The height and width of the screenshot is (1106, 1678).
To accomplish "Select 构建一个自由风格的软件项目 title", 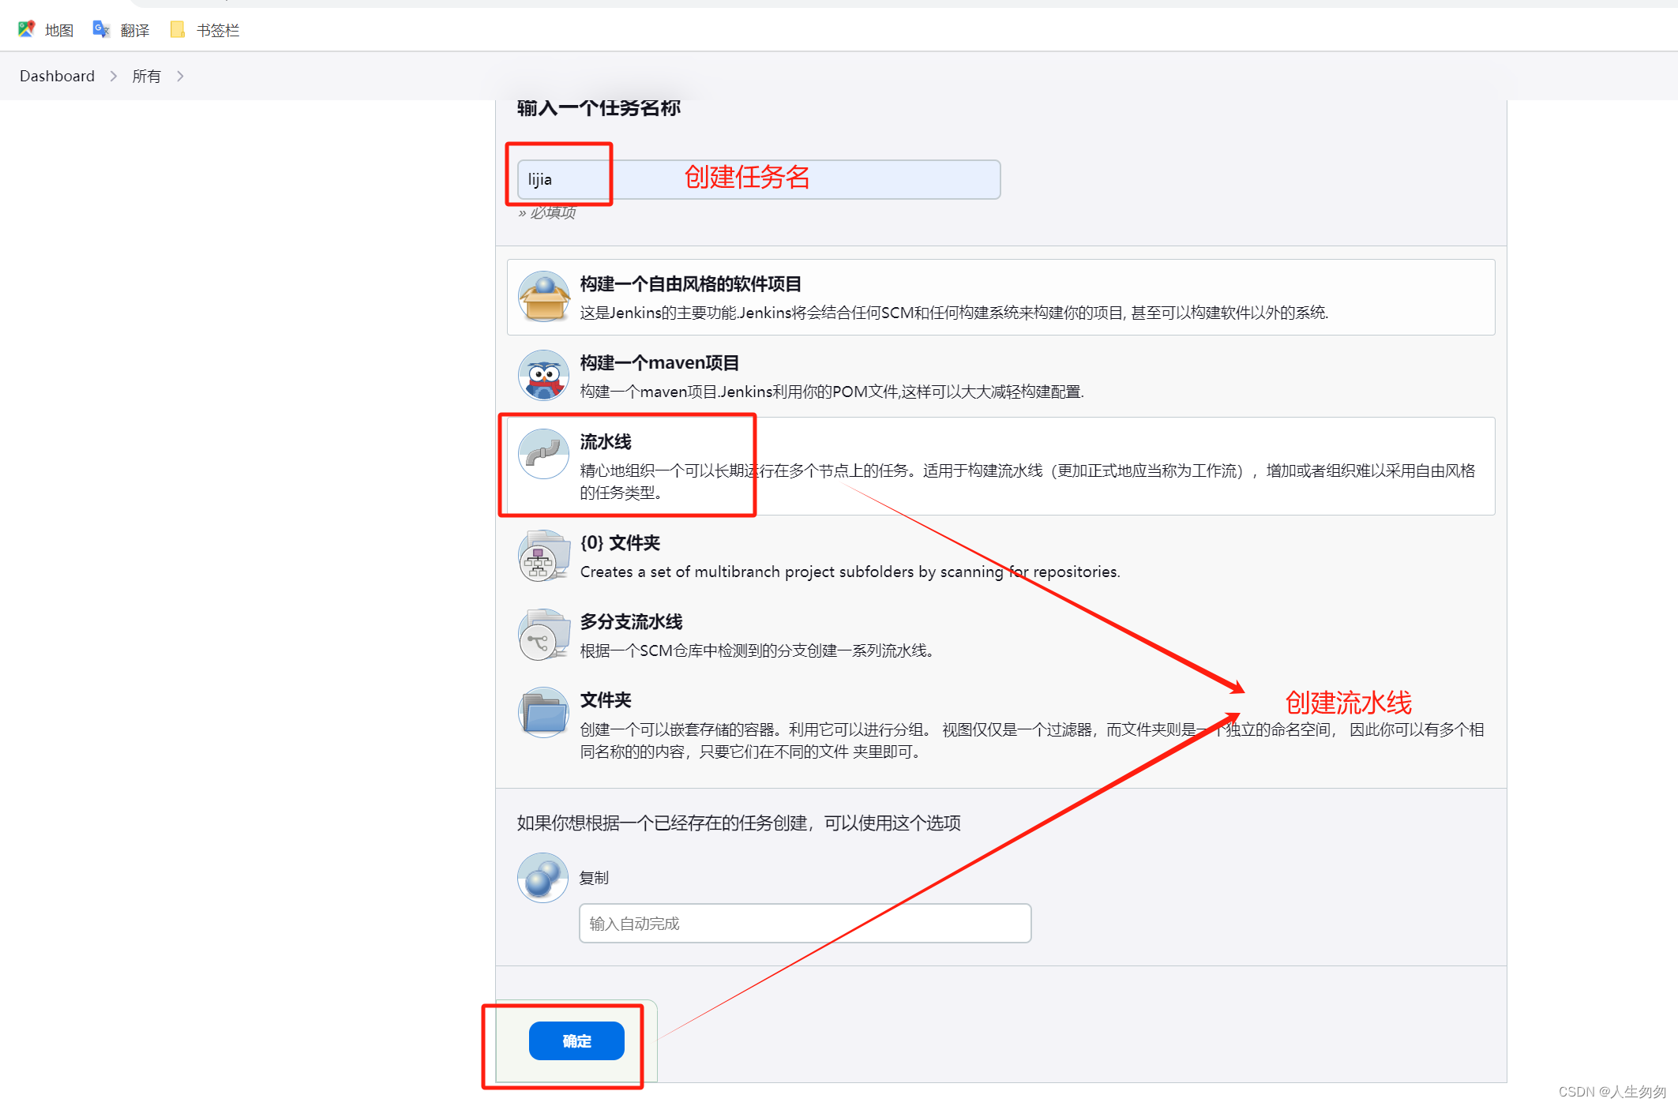I will (x=691, y=284).
